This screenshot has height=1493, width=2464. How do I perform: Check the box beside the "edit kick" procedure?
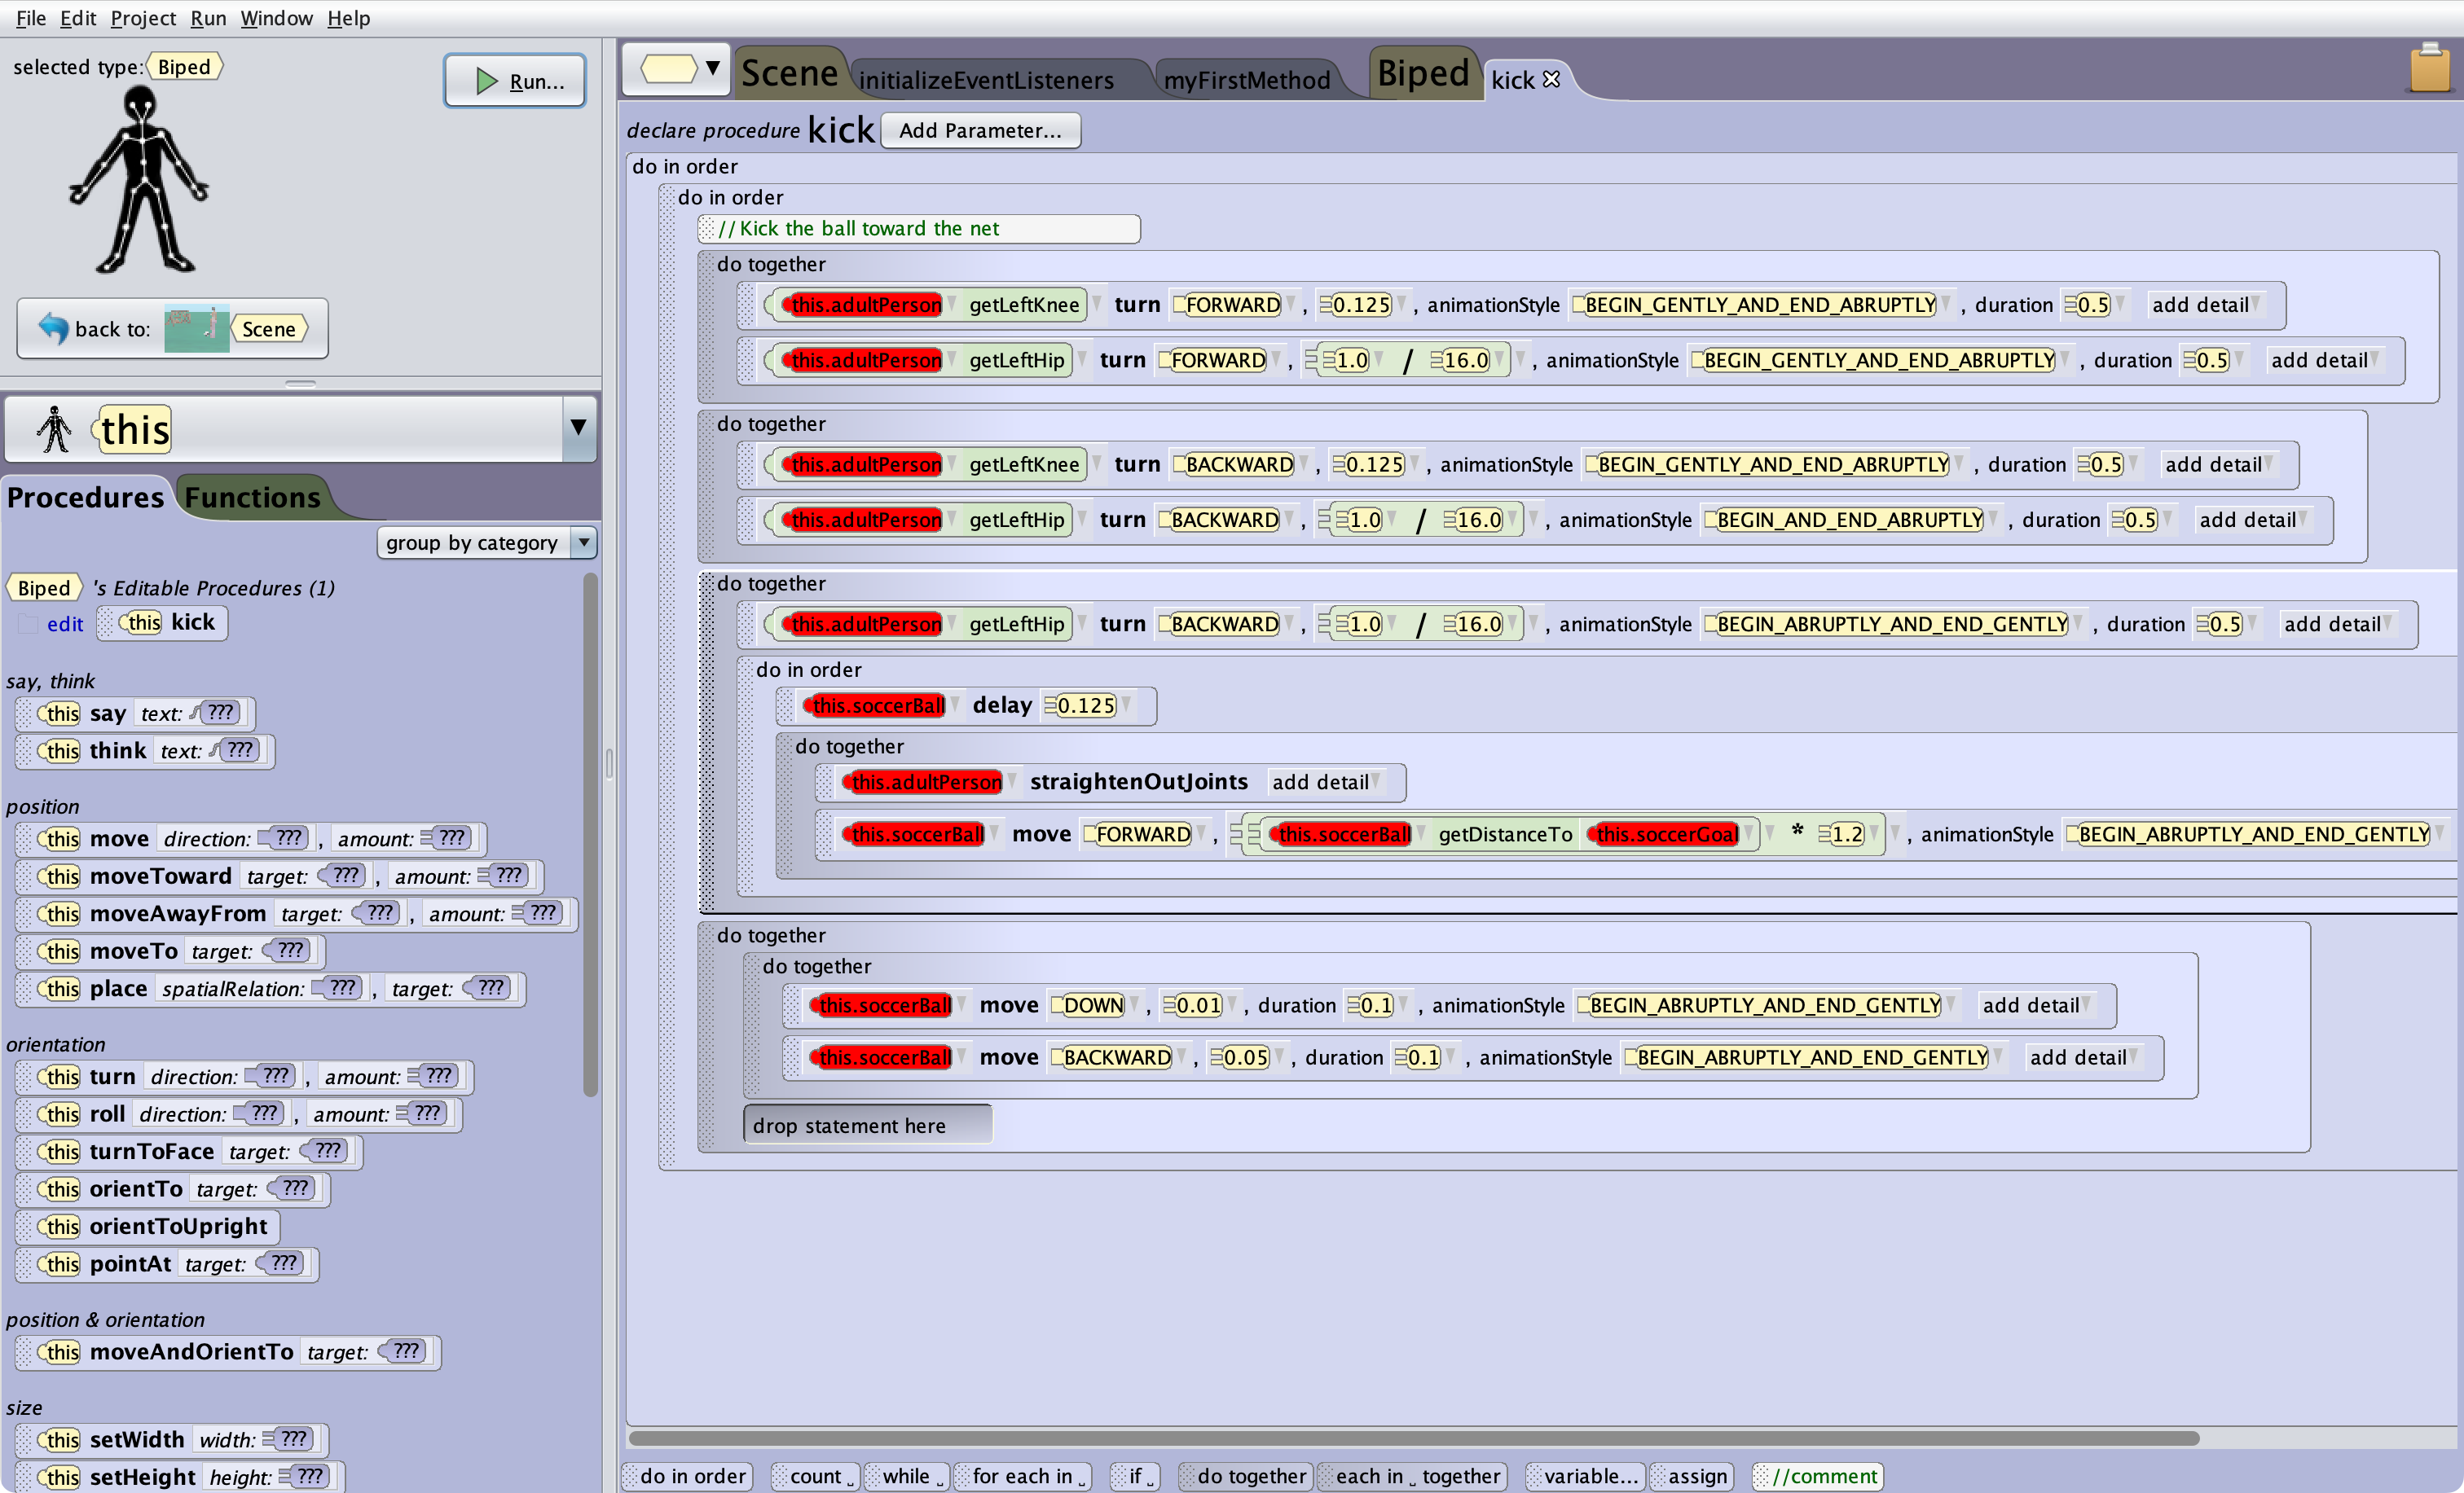pos(27,624)
